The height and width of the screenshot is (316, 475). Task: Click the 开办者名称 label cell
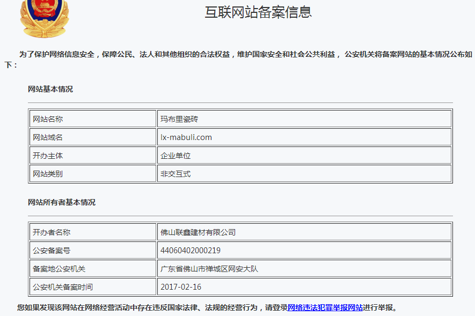(93, 232)
